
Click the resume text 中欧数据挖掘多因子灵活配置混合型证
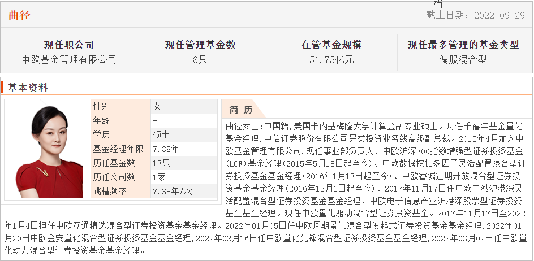point(454,163)
